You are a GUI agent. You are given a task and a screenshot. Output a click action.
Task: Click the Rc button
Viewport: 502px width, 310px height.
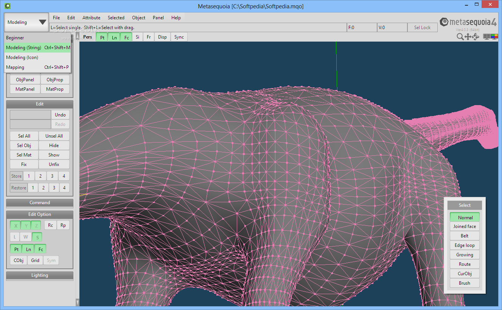[51, 225]
